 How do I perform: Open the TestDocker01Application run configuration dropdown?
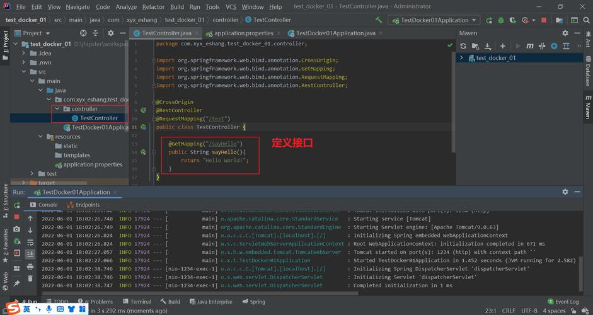tap(434, 20)
